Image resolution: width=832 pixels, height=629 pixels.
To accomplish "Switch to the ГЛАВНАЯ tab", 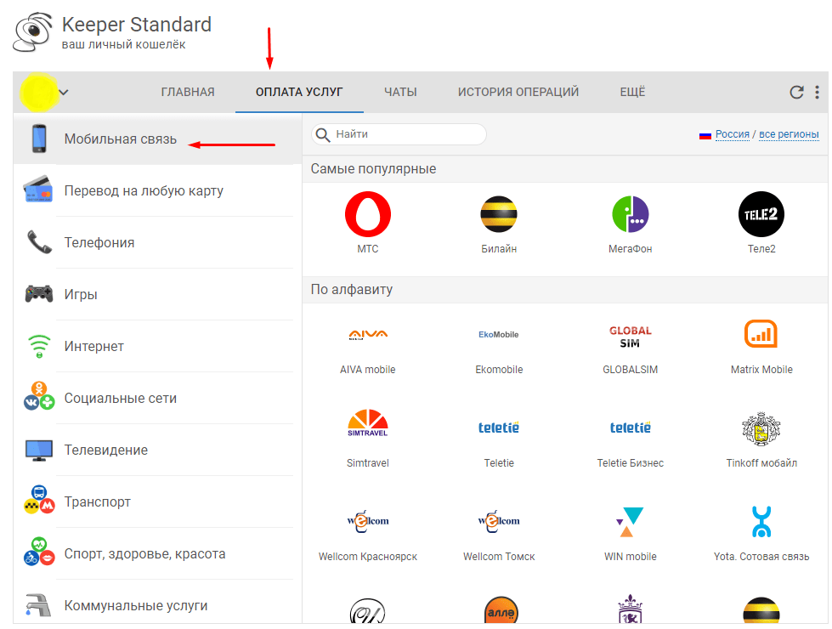I will (x=188, y=93).
